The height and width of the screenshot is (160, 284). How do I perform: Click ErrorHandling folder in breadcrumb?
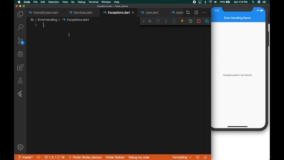[47, 20]
